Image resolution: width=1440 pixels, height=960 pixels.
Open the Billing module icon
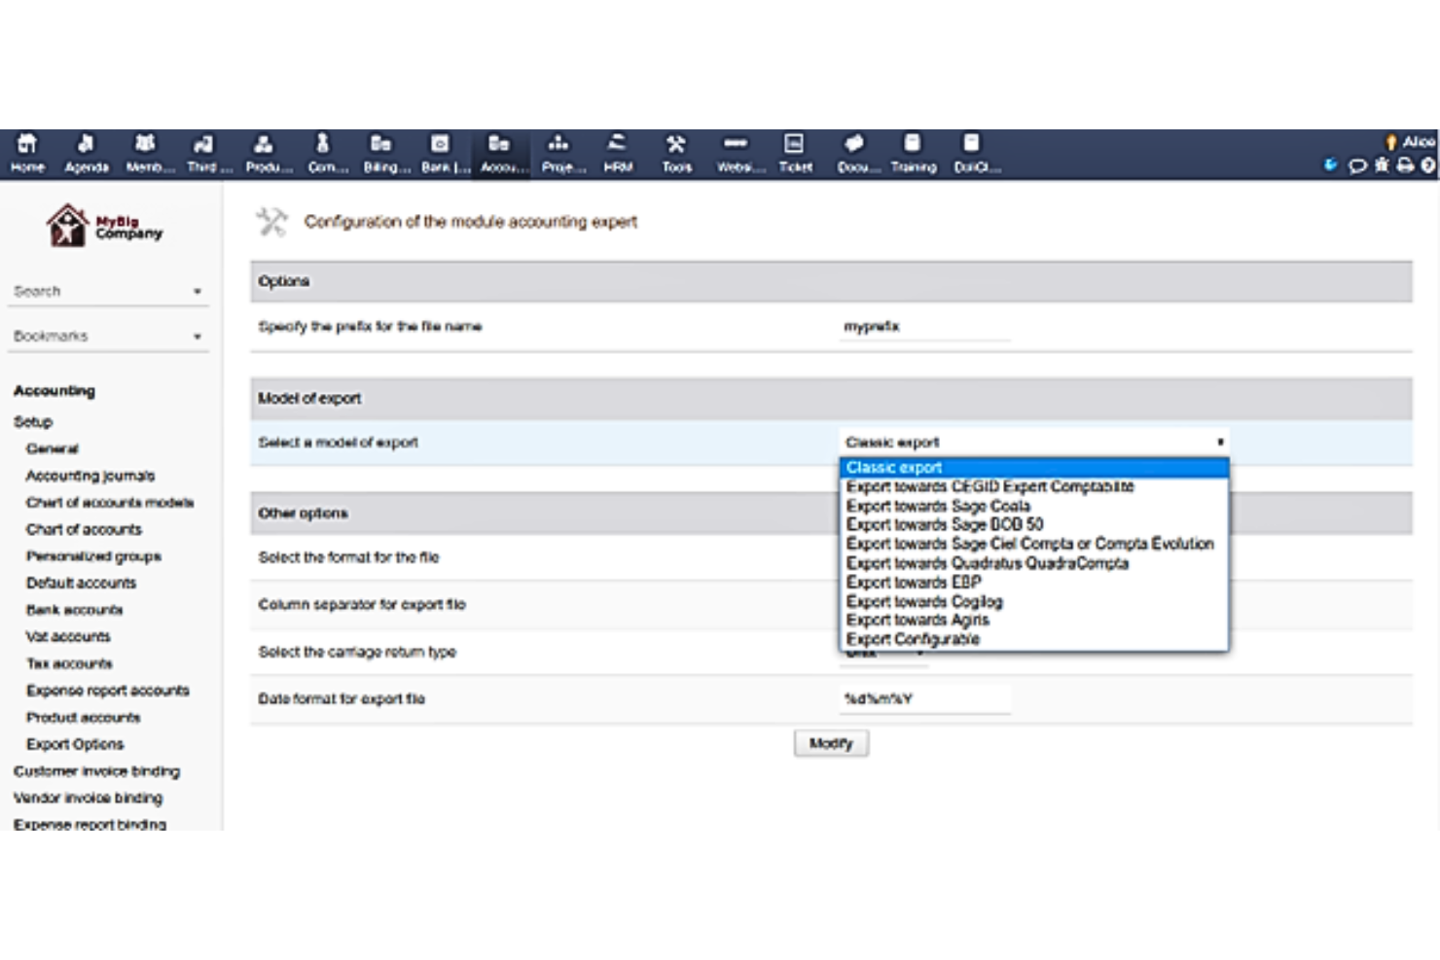coord(381,144)
